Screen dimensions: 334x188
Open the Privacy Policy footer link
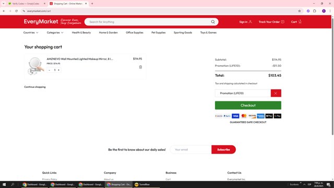tap(50, 179)
